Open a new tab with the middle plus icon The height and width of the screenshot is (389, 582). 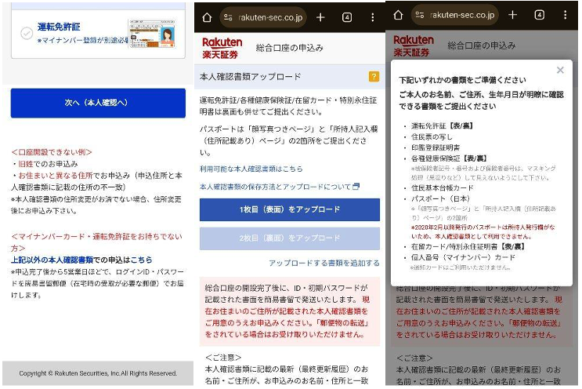[x=320, y=17]
